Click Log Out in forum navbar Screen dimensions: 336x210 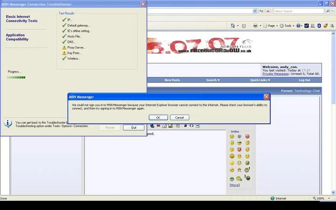(304, 80)
